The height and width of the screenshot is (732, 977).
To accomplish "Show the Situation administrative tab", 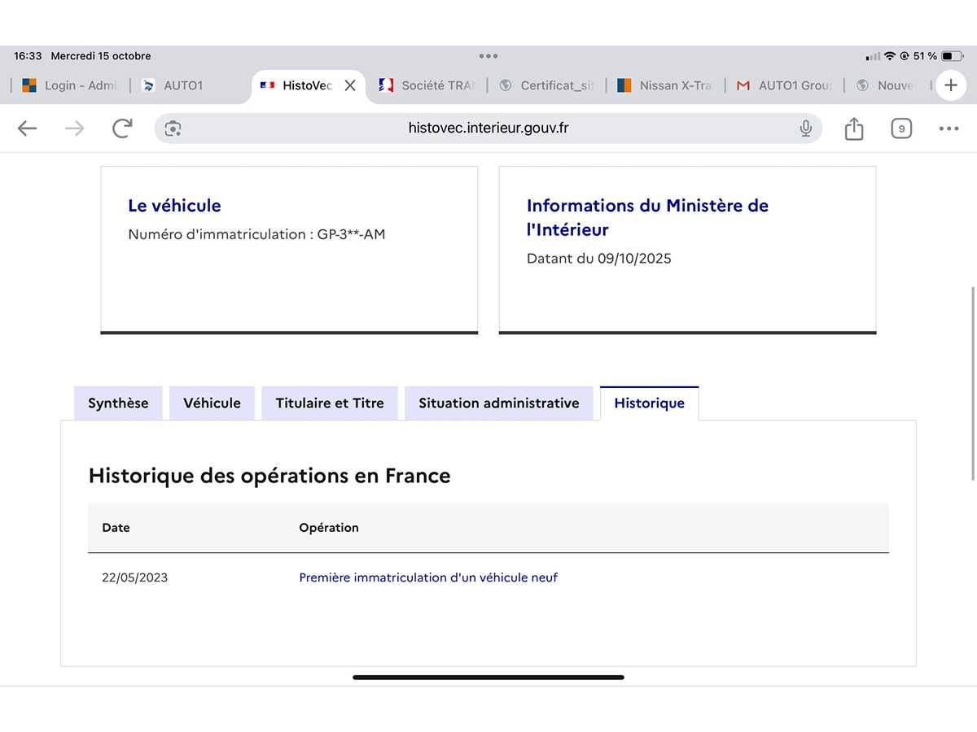I will pyautogui.click(x=498, y=403).
